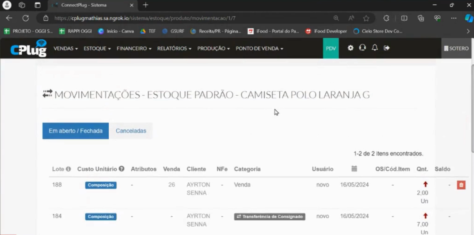The width and height of the screenshot is (474, 235).
Task: Click the Lote info icon
Action: point(68,169)
